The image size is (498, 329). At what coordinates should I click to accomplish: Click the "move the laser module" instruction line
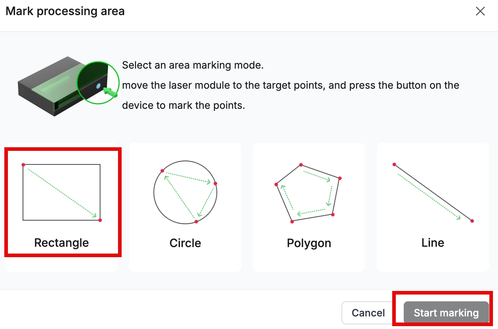point(290,85)
